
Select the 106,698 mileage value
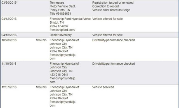[x=41, y=87]
